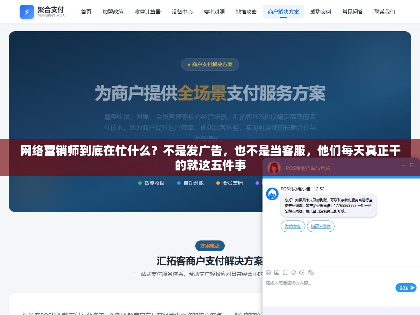Click the 方案概述 section badge

point(210,246)
